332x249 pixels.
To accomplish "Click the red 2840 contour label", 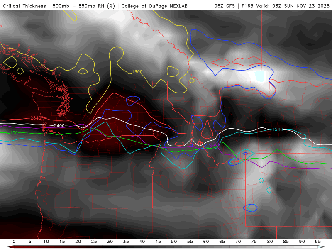I will [x=36, y=118].
